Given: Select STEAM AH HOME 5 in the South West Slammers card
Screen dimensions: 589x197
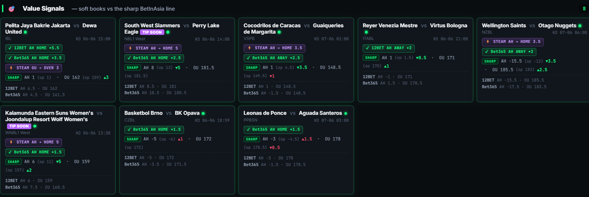Looking at the screenshot, I should [x=153, y=48].
